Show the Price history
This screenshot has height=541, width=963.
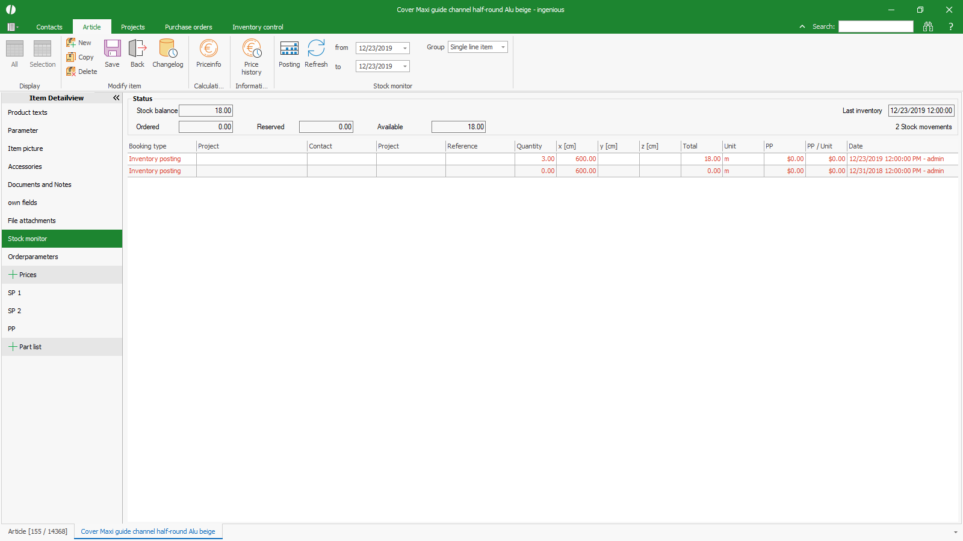click(252, 57)
